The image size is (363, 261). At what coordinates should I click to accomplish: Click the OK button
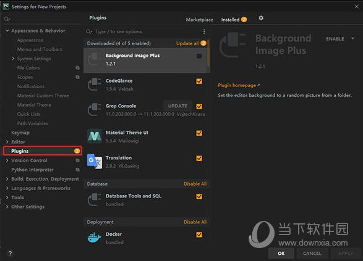tap(281, 254)
